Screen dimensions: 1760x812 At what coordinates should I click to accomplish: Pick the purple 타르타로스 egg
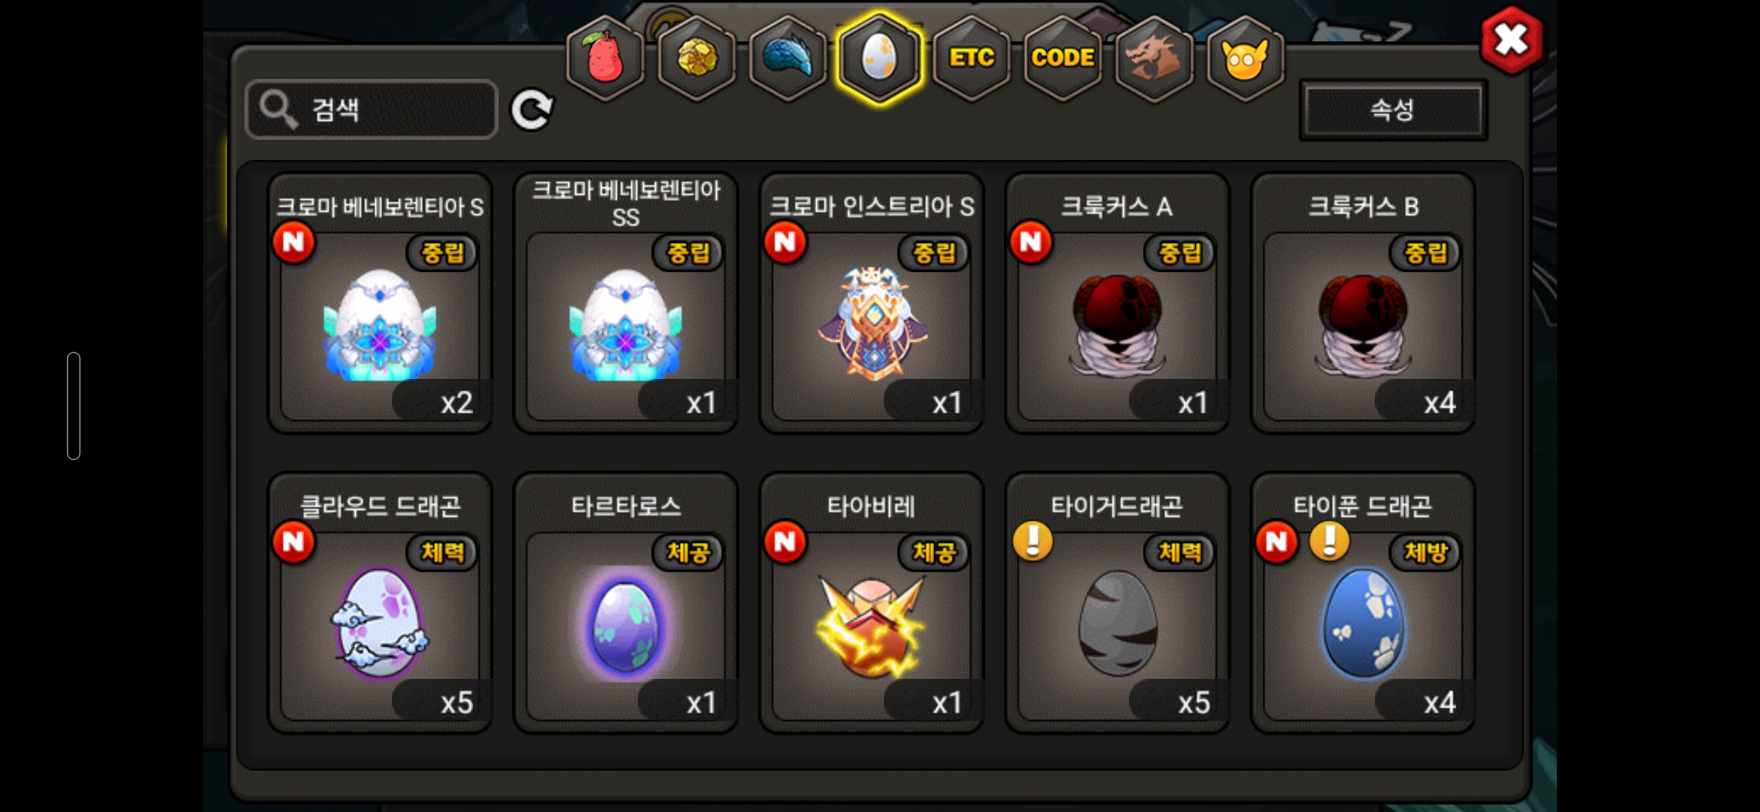(626, 603)
